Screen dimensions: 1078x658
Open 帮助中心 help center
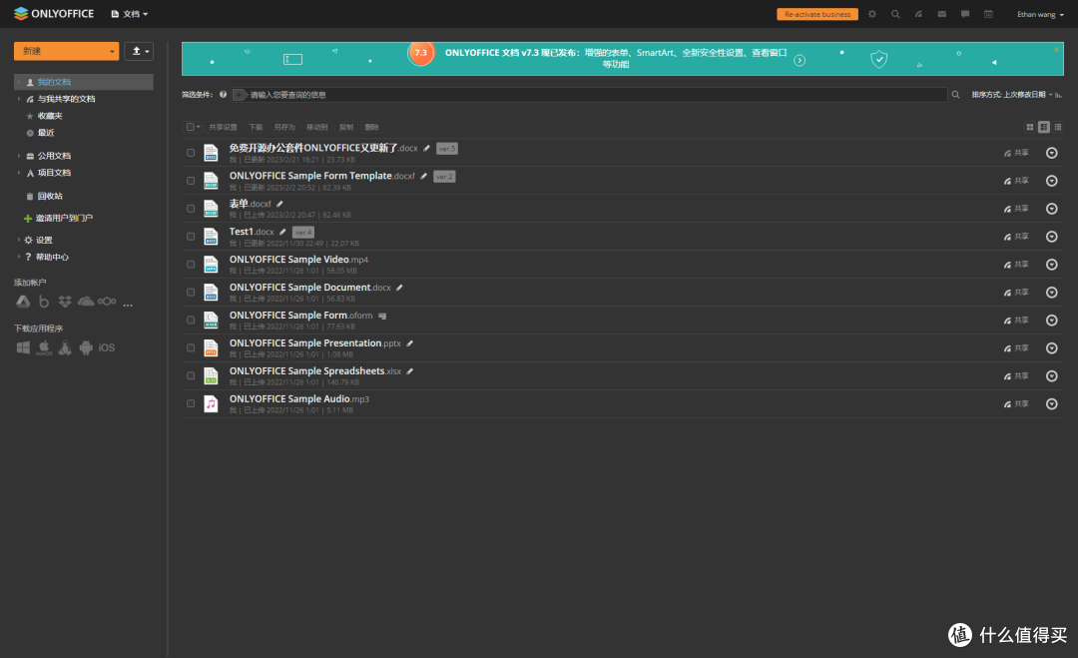(x=52, y=258)
